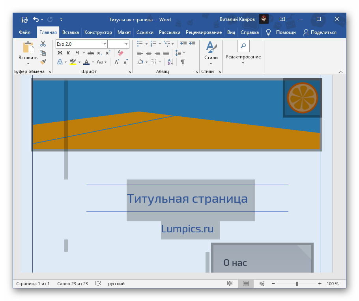Screen dimensions: 359x301
Task: Switch to the Вставка tab
Action: [x=71, y=32]
